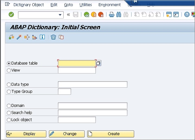Click the Next Page icon

(151, 15)
